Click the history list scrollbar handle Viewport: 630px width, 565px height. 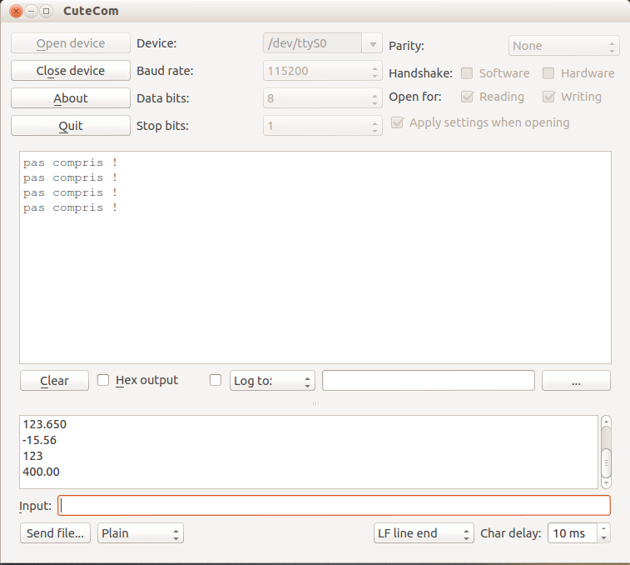click(x=606, y=463)
